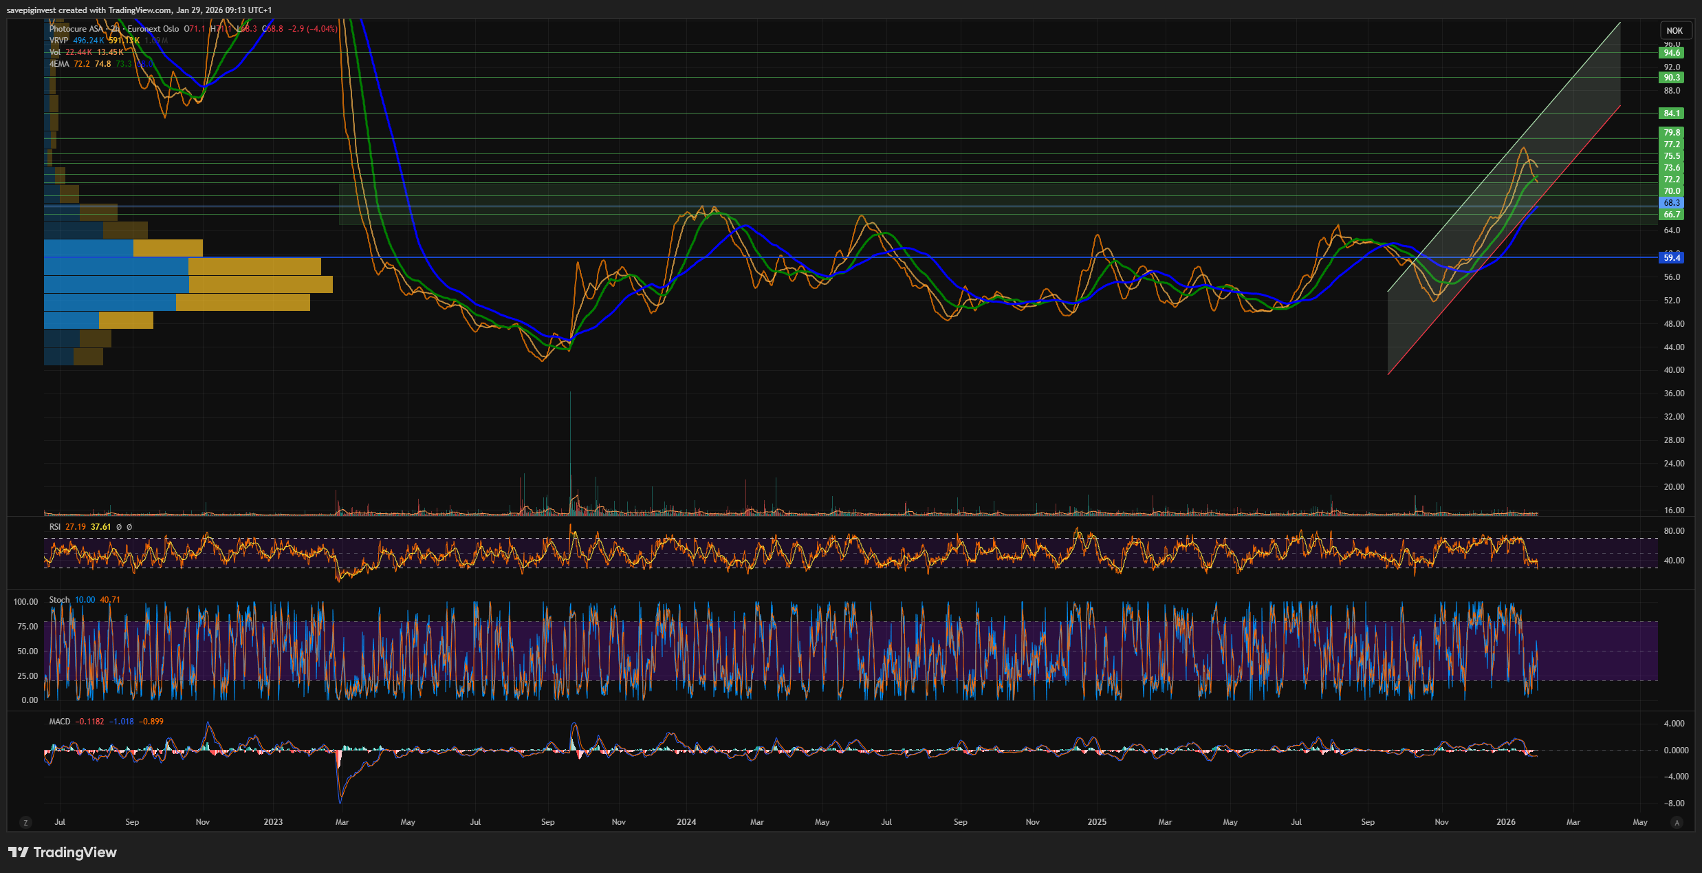Select the 4EMA indicator legend
Image resolution: width=1702 pixels, height=873 pixels.
coord(59,64)
